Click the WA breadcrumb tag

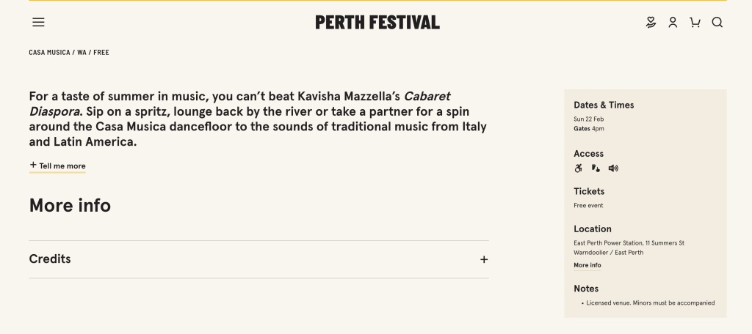82,53
